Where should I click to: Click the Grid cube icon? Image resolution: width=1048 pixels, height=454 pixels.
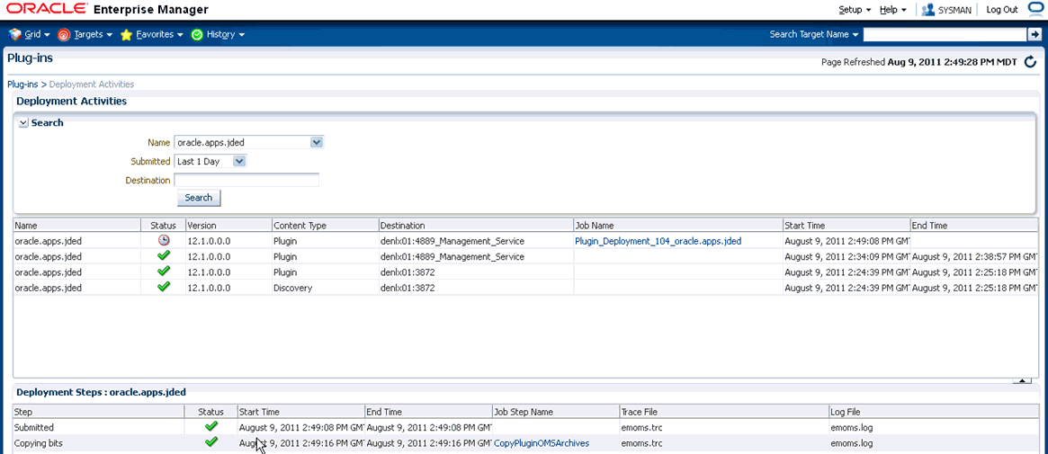tap(14, 34)
